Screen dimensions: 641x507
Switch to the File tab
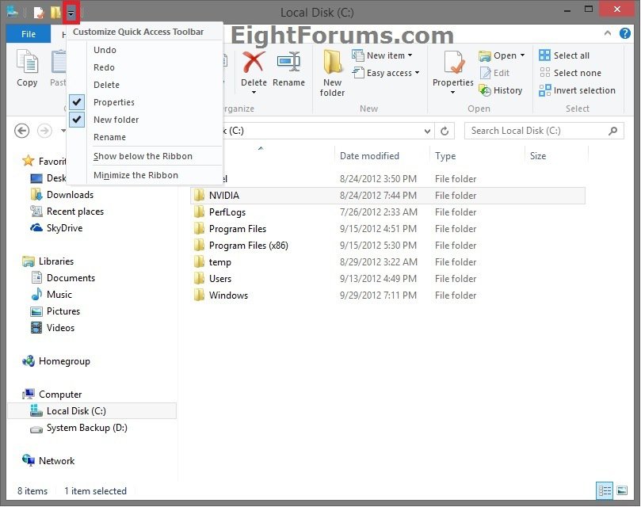pyautogui.click(x=29, y=34)
